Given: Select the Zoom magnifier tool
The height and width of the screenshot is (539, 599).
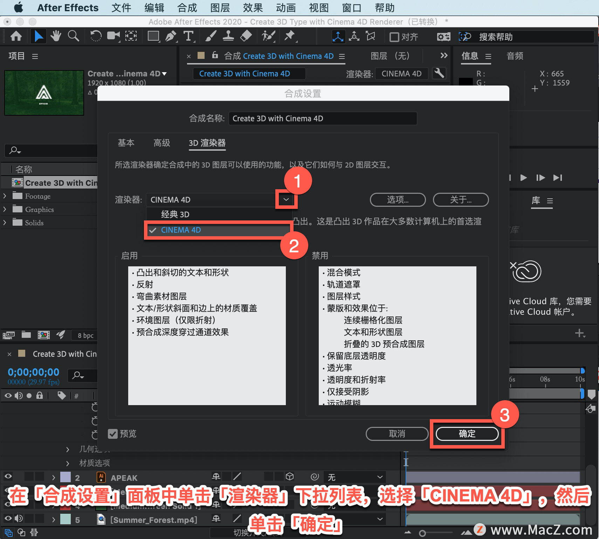Looking at the screenshot, I should (73, 36).
